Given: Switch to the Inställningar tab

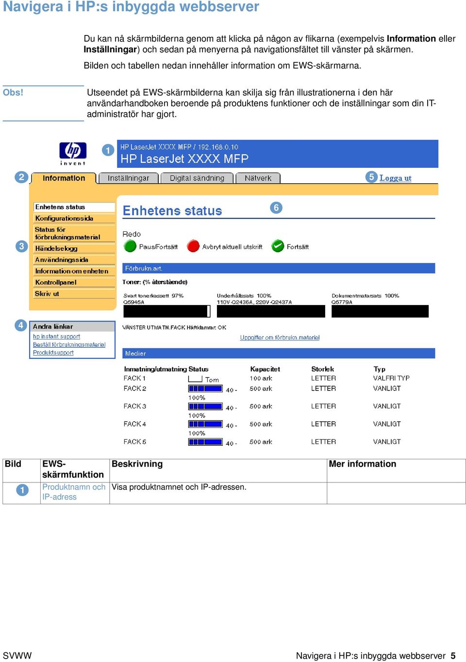Looking at the screenshot, I should [129, 178].
